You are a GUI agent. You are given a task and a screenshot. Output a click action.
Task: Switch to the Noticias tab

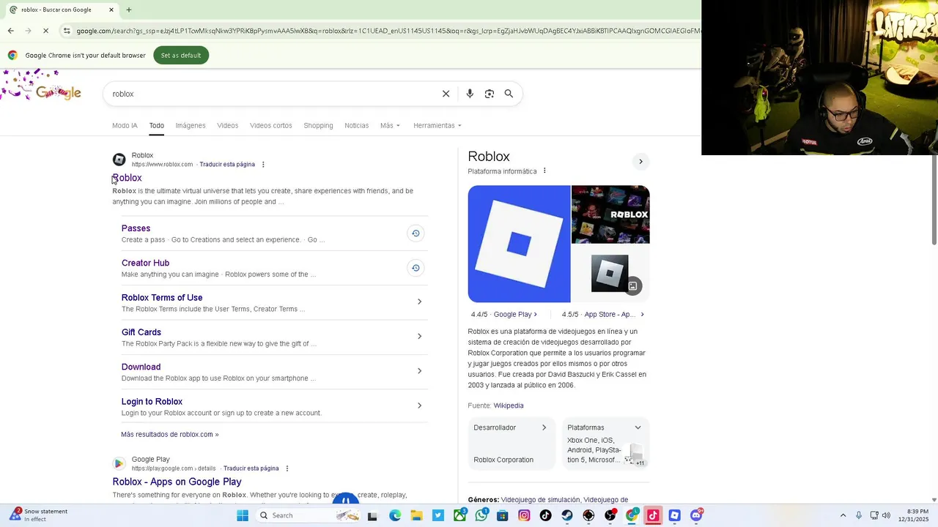356,125
